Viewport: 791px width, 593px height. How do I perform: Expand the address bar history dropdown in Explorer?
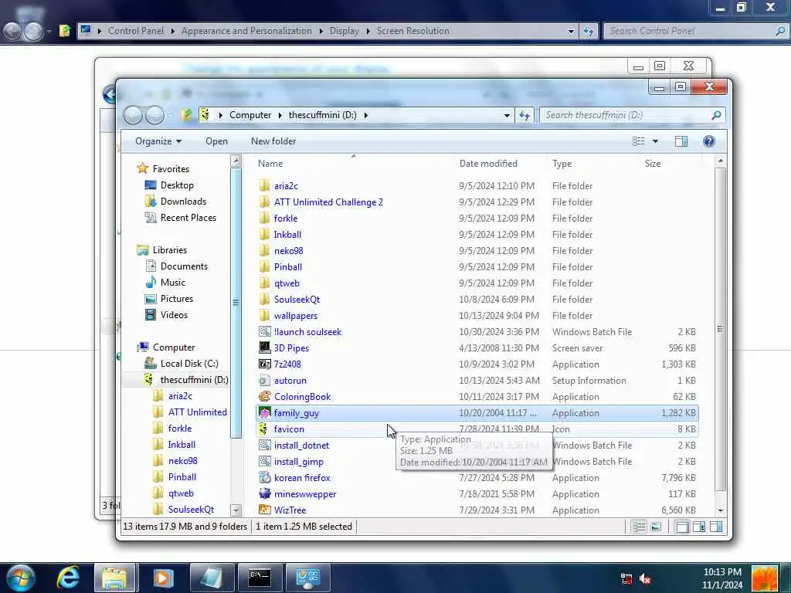tap(507, 116)
